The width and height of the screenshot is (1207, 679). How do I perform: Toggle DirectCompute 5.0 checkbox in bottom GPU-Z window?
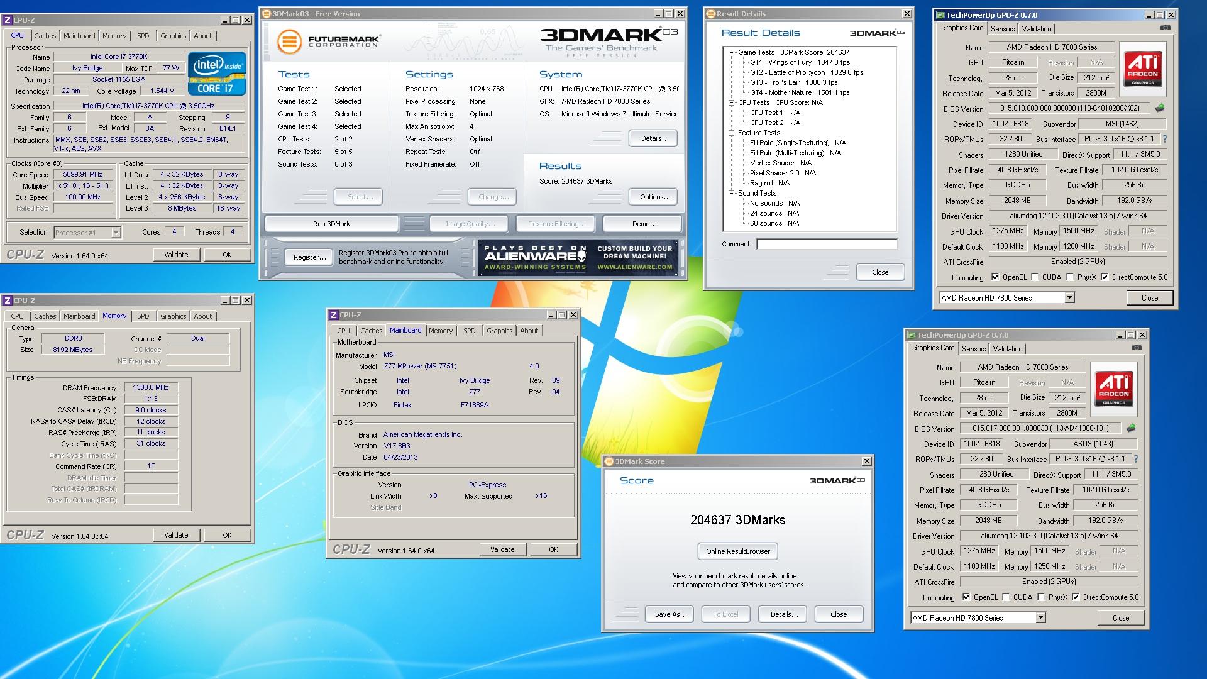pos(1076,597)
